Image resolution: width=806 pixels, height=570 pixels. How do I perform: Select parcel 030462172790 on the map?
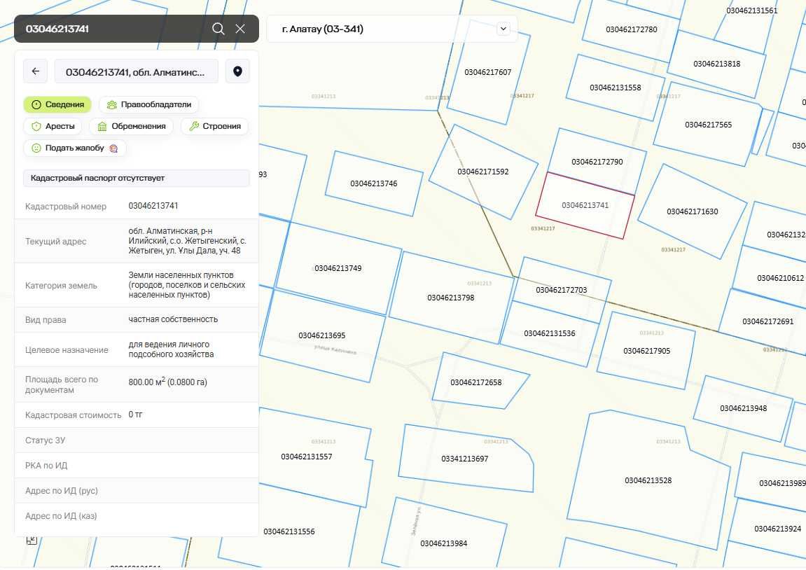click(597, 162)
